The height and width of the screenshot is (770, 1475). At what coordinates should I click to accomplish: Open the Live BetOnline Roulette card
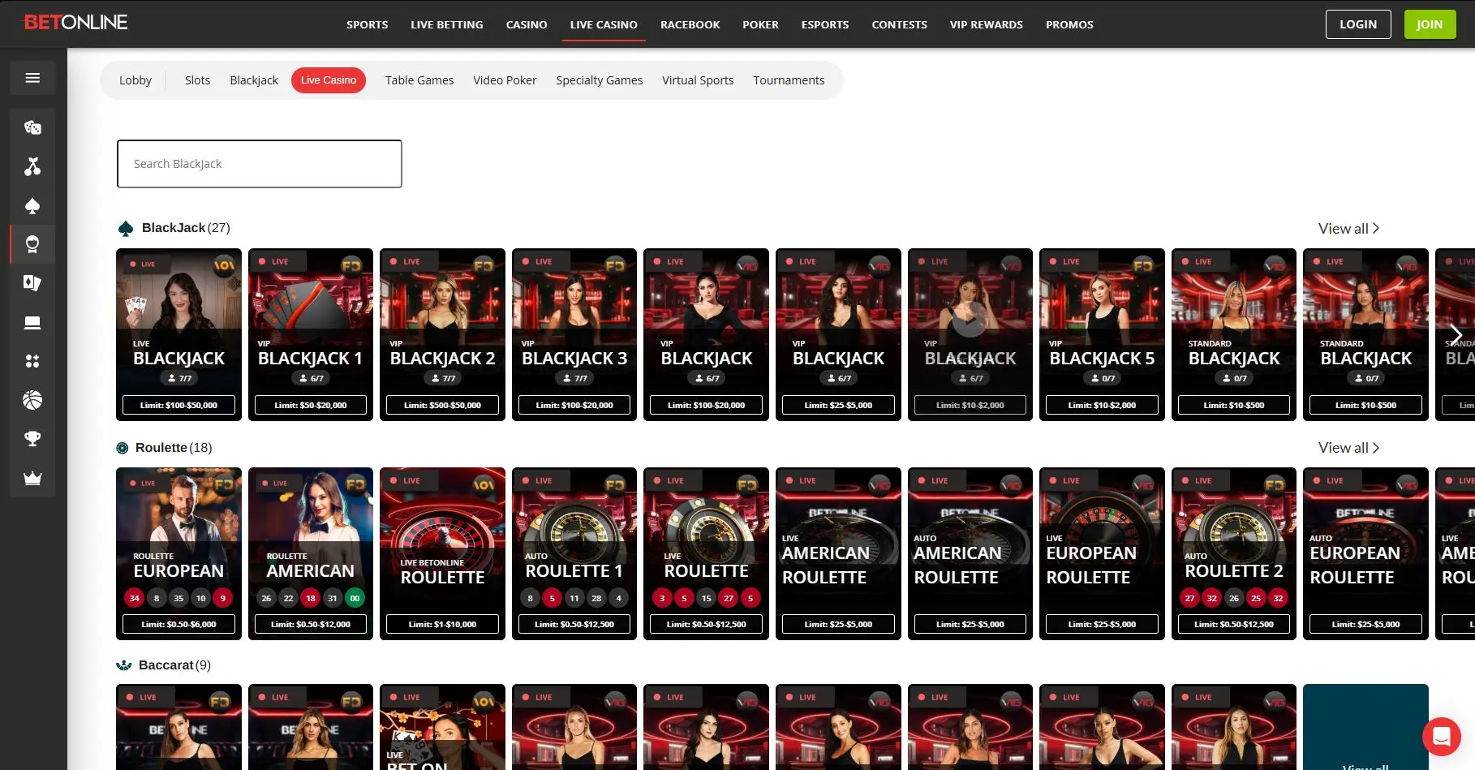[x=442, y=553]
